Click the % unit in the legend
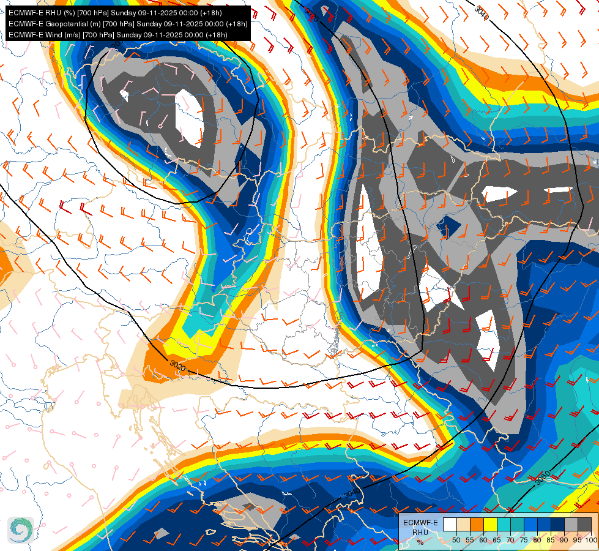This screenshot has width=599, height=551. (x=420, y=542)
